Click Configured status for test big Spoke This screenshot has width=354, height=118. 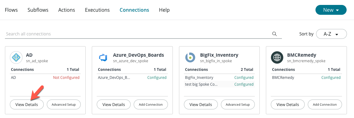point(244,84)
